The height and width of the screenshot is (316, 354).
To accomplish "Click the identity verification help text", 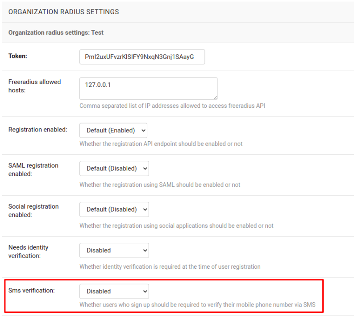I will (x=170, y=267).
